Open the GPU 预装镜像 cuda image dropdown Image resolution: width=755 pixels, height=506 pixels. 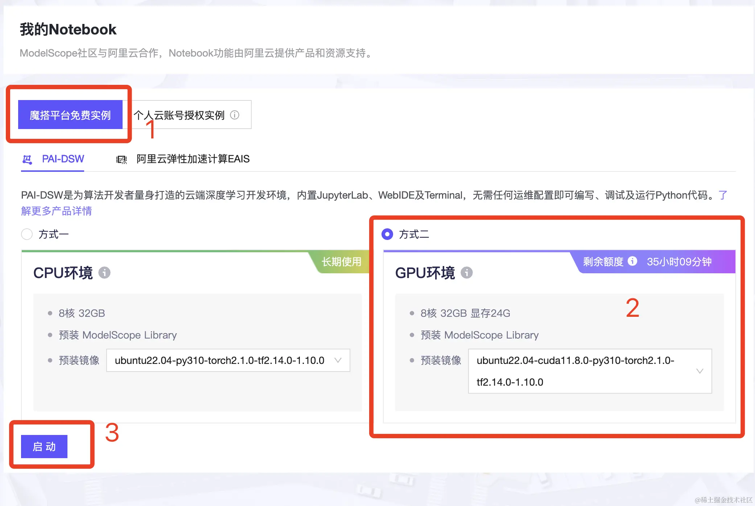pos(590,371)
